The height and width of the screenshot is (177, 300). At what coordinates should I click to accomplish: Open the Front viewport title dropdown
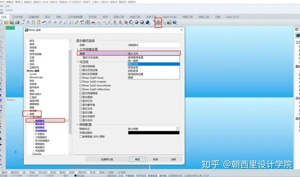point(15,100)
